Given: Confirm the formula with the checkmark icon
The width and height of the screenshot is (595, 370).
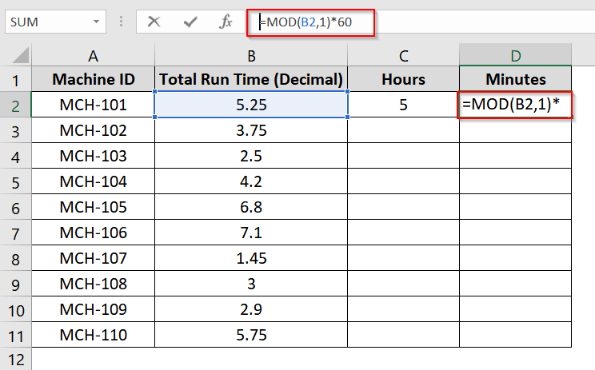Looking at the screenshot, I should coord(190,22).
